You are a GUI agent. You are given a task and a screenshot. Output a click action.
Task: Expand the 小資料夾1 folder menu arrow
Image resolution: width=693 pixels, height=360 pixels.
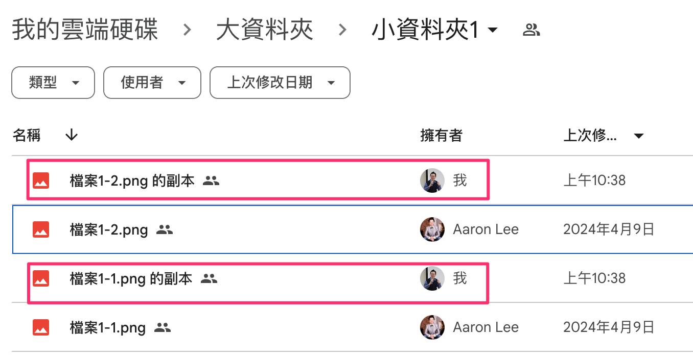pos(493,30)
